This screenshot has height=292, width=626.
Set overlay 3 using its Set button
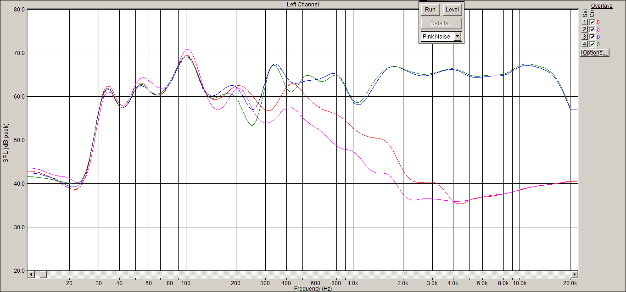point(585,37)
